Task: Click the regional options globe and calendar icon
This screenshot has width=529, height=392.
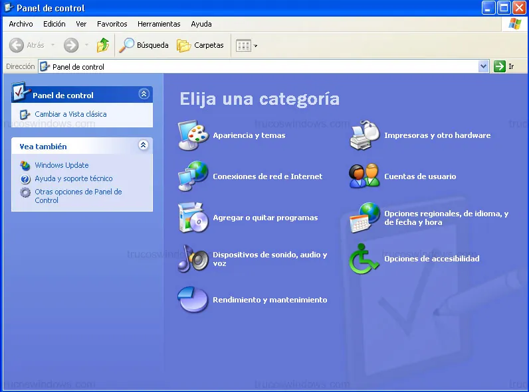Action: pyautogui.click(x=365, y=218)
